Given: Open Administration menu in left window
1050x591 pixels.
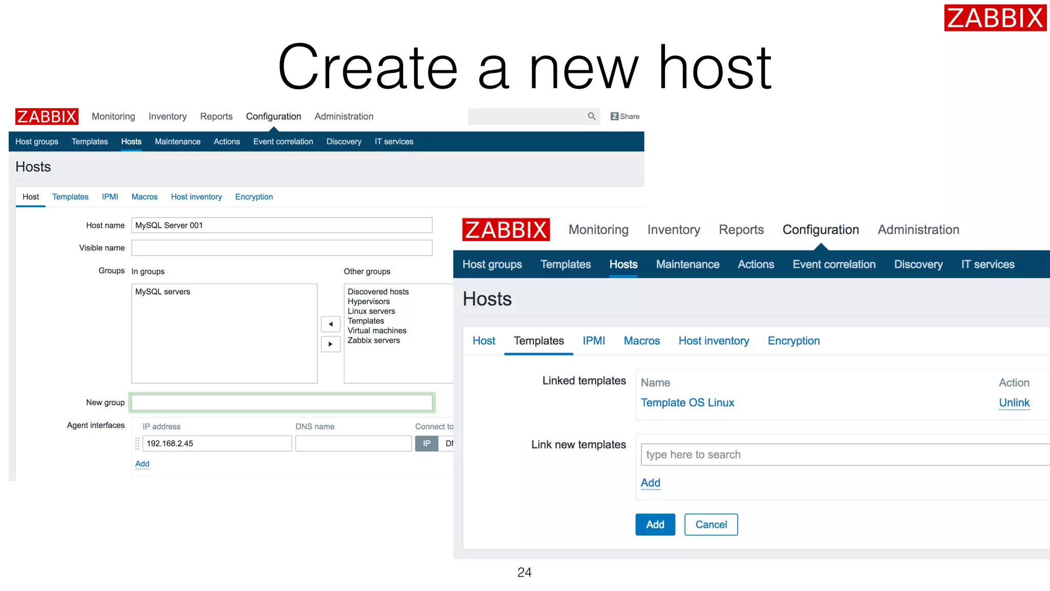Looking at the screenshot, I should 344,116.
